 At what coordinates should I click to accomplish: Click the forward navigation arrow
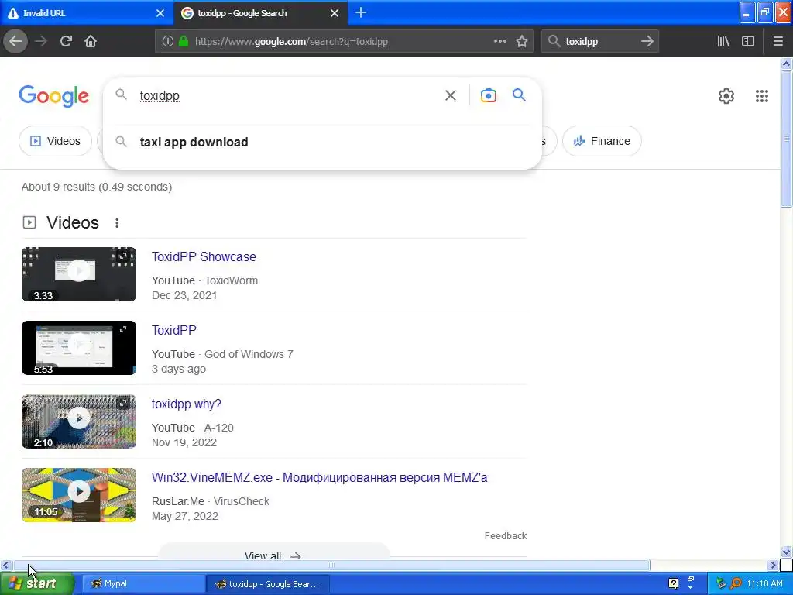[x=41, y=42]
